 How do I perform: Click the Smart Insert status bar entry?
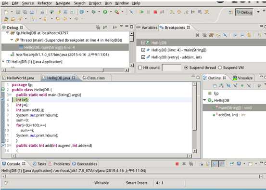point(137,183)
